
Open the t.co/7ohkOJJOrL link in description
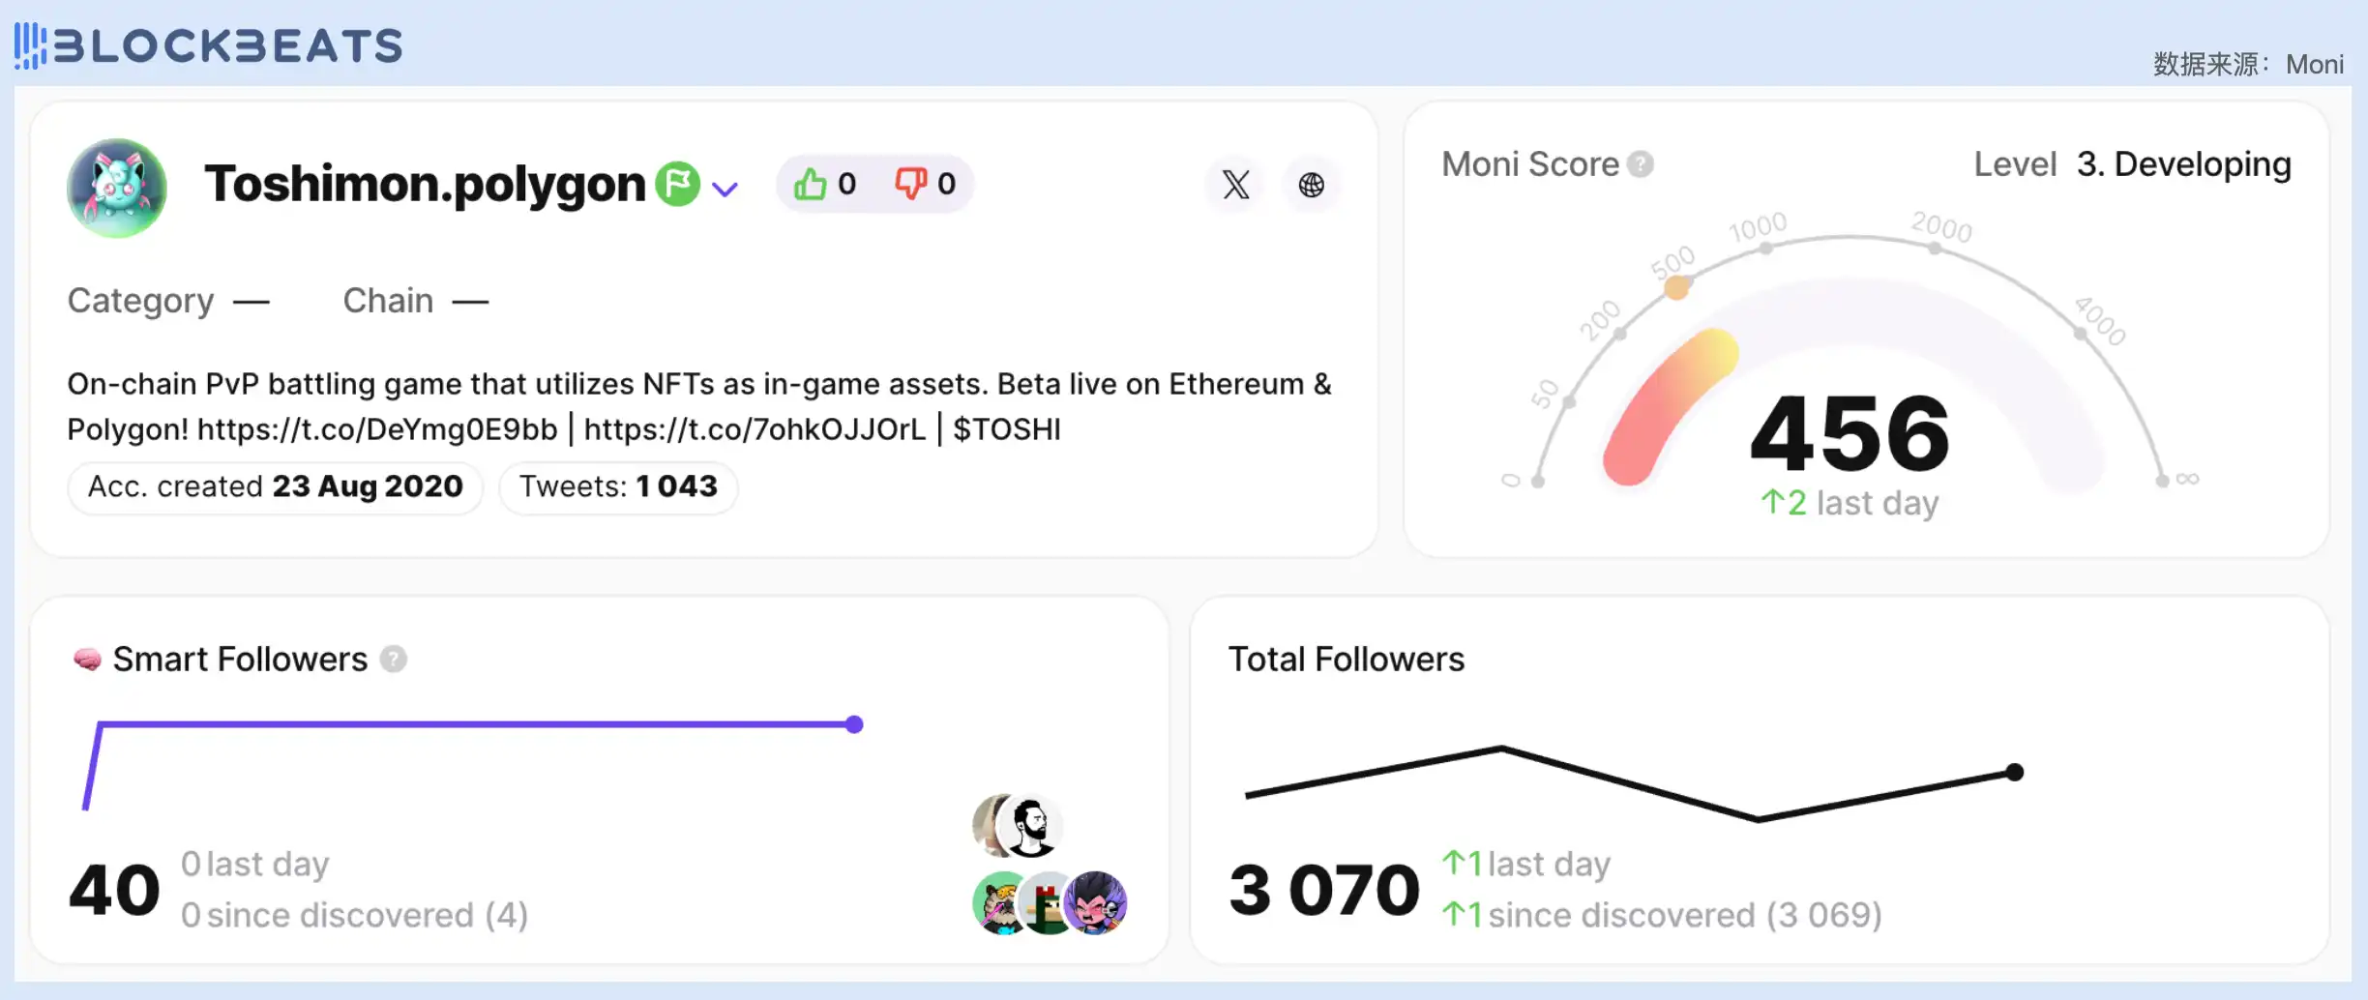pos(755,428)
